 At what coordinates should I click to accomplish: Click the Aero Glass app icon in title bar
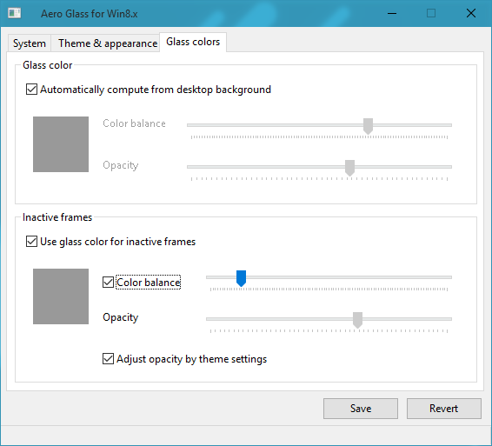(x=15, y=13)
